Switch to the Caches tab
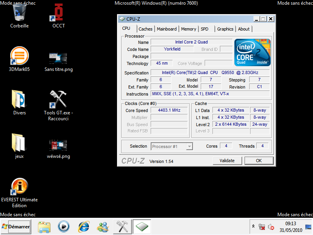Screen dimensions: 313x235 pos(145,29)
